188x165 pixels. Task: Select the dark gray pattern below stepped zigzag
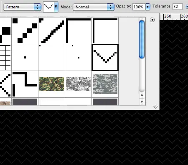25,102
